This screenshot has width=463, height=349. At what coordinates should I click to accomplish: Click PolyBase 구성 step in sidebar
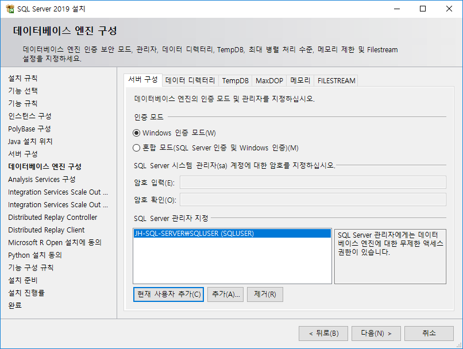(x=29, y=129)
